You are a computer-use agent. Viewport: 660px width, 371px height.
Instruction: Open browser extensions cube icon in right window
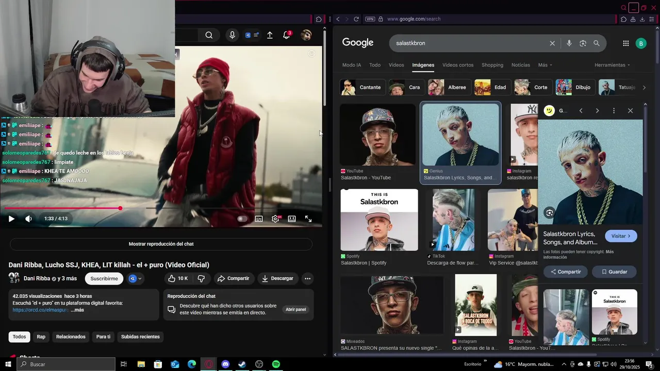click(624, 19)
